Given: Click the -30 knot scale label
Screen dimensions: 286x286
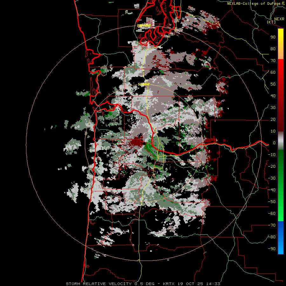Looking at the screenshot, I should 272,178.
